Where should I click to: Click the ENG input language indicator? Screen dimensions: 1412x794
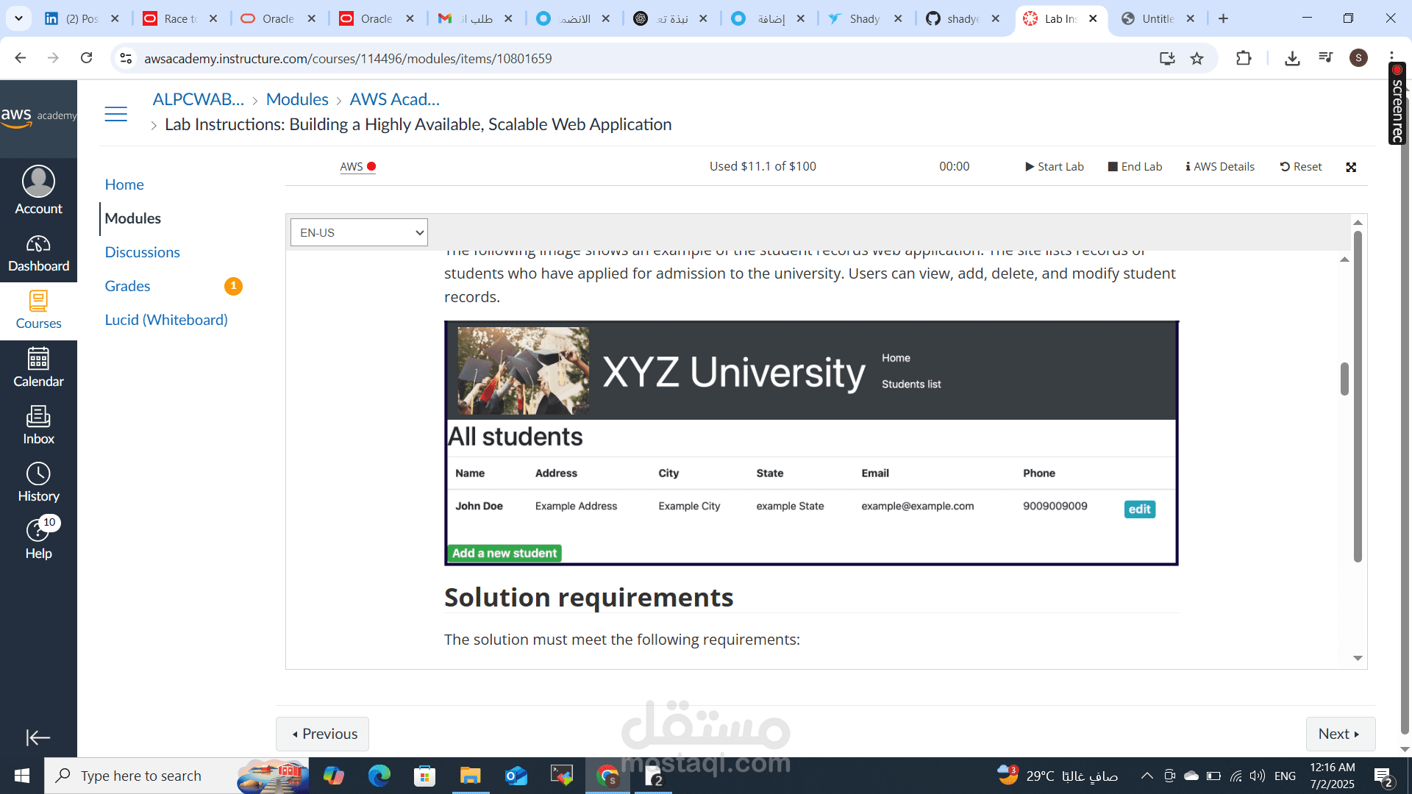click(x=1285, y=776)
